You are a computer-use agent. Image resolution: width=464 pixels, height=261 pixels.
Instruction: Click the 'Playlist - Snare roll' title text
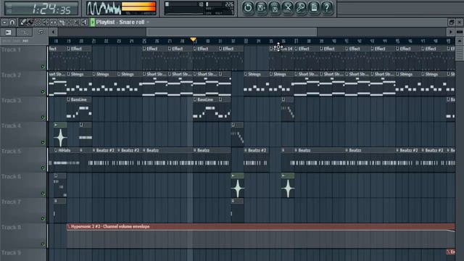tap(120, 22)
